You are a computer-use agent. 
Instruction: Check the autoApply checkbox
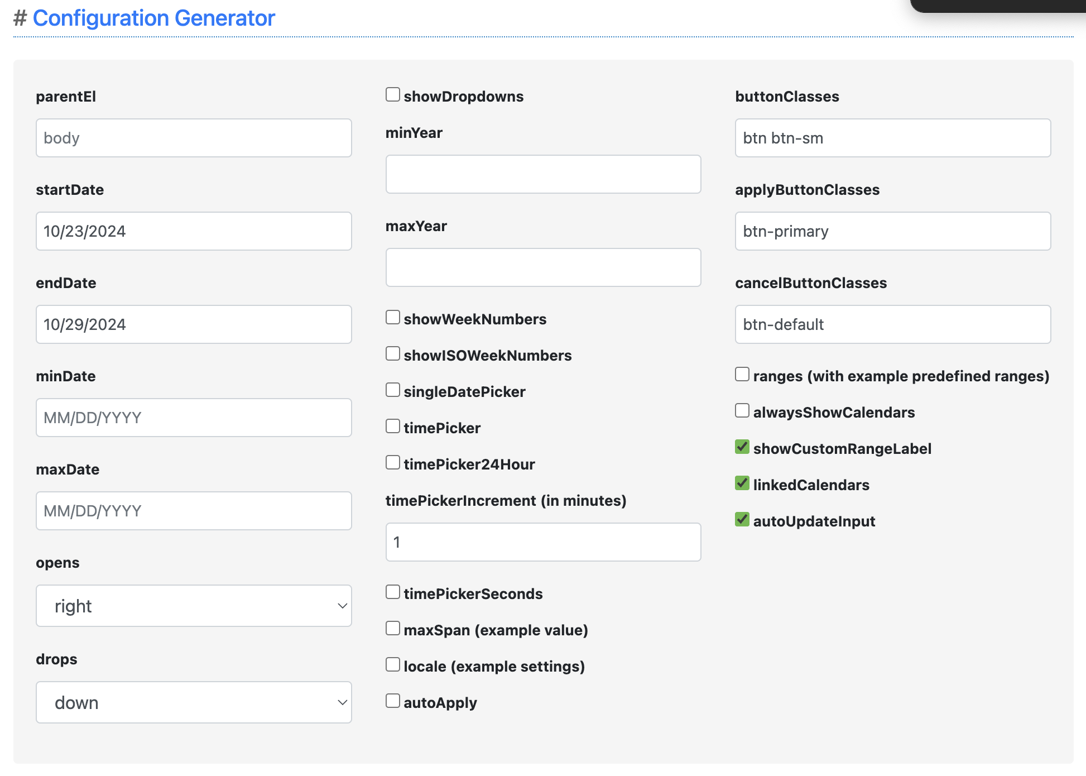[393, 701]
